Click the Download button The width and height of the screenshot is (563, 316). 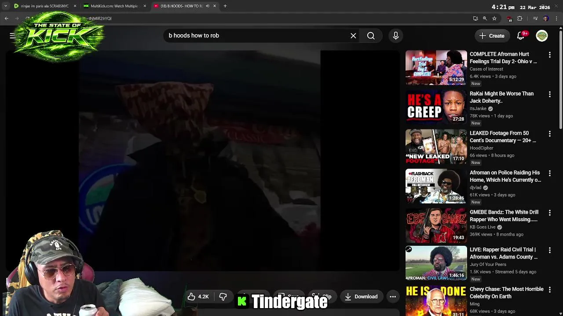pyautogui.click(x=361, y=297)
